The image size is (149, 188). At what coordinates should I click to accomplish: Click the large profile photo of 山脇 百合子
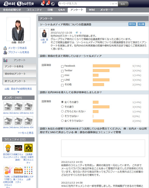coord(18,29)
